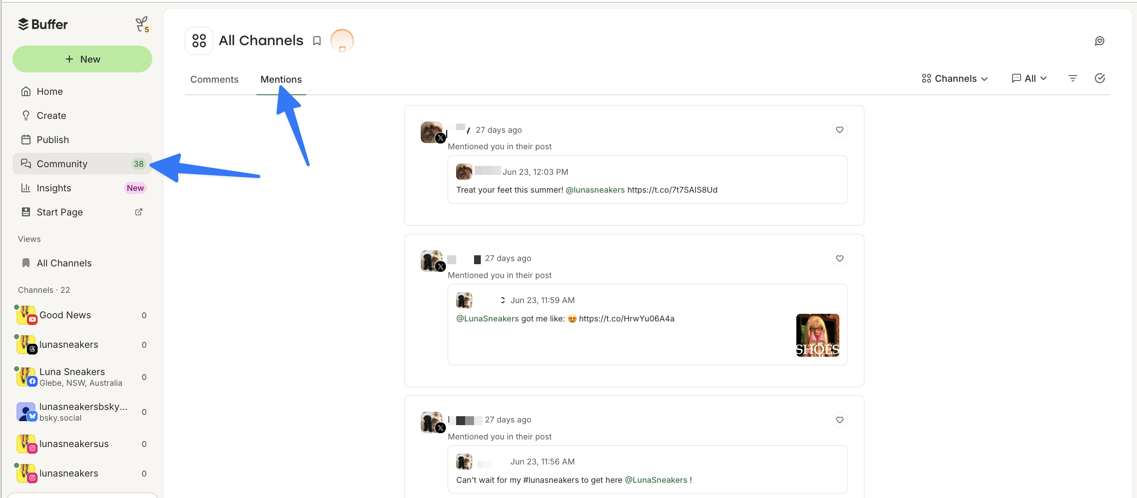The height and width of the screenshot is (498, 1137).
Task: Select Community in sidebar
Action: [x=82, y=164]
